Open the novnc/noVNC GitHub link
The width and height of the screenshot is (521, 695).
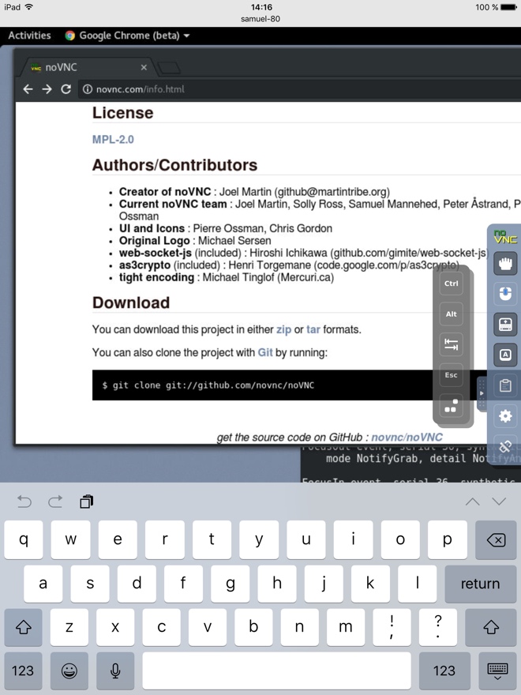point(407,438)
